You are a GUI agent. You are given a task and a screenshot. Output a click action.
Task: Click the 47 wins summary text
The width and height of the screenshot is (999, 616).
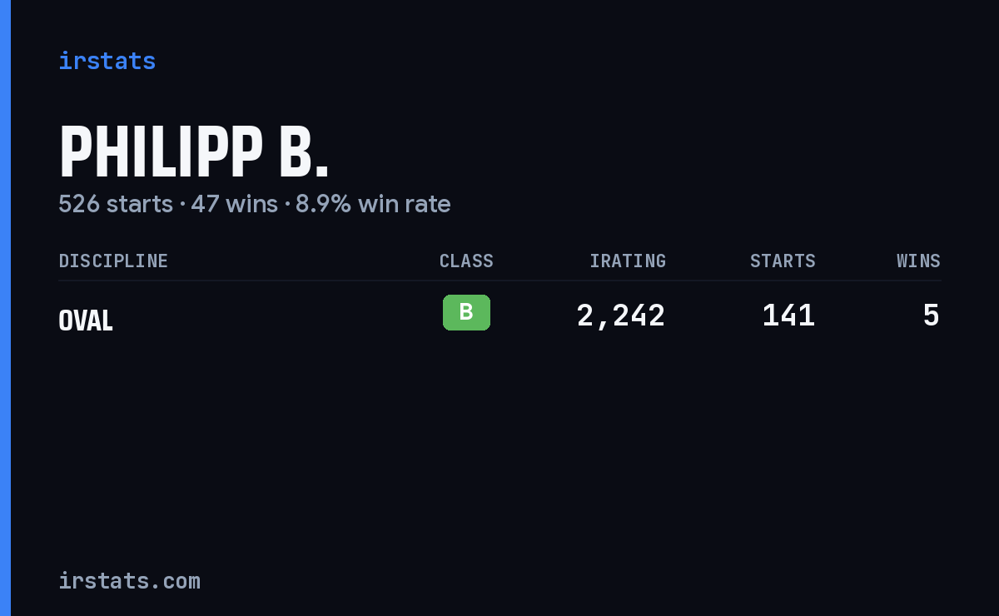pyautogui.click(x=234, y=204)
